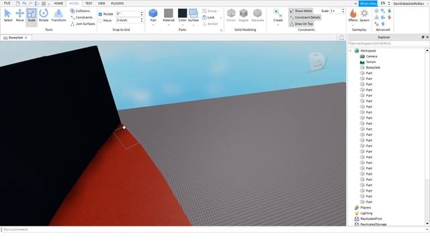Toggle Draw On Top
The image size is (430, 242).
point(301,24)
